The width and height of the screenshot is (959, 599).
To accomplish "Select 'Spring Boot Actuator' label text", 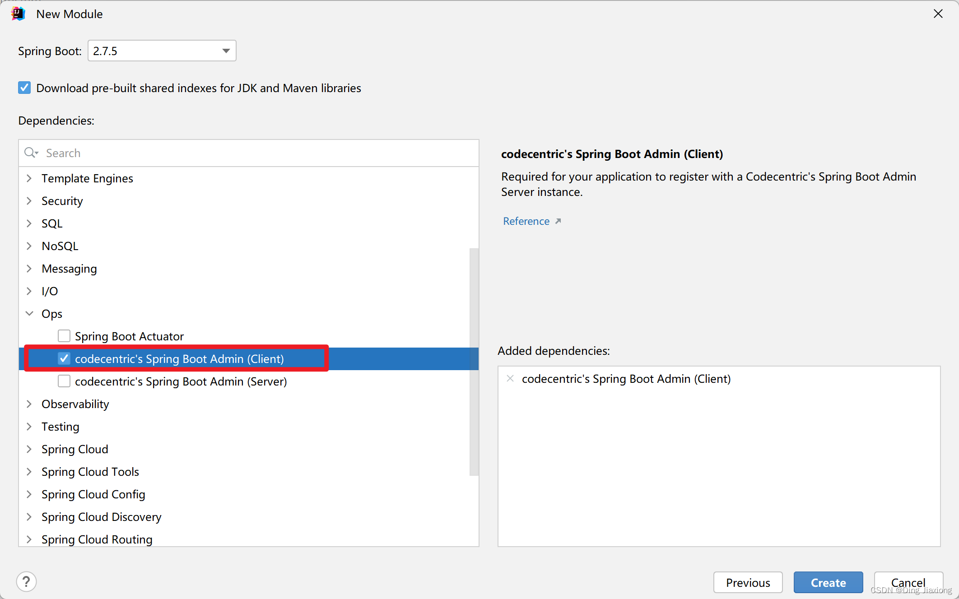I will 129,336.
